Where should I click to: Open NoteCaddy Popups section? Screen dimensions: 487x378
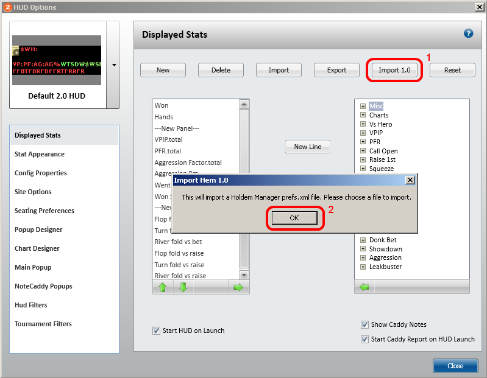[64, 286]
